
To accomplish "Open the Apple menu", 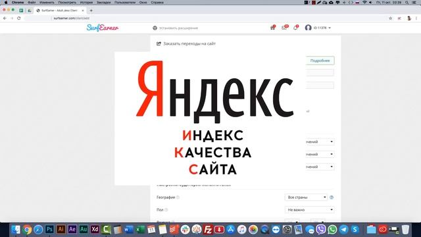I will 6,3.
